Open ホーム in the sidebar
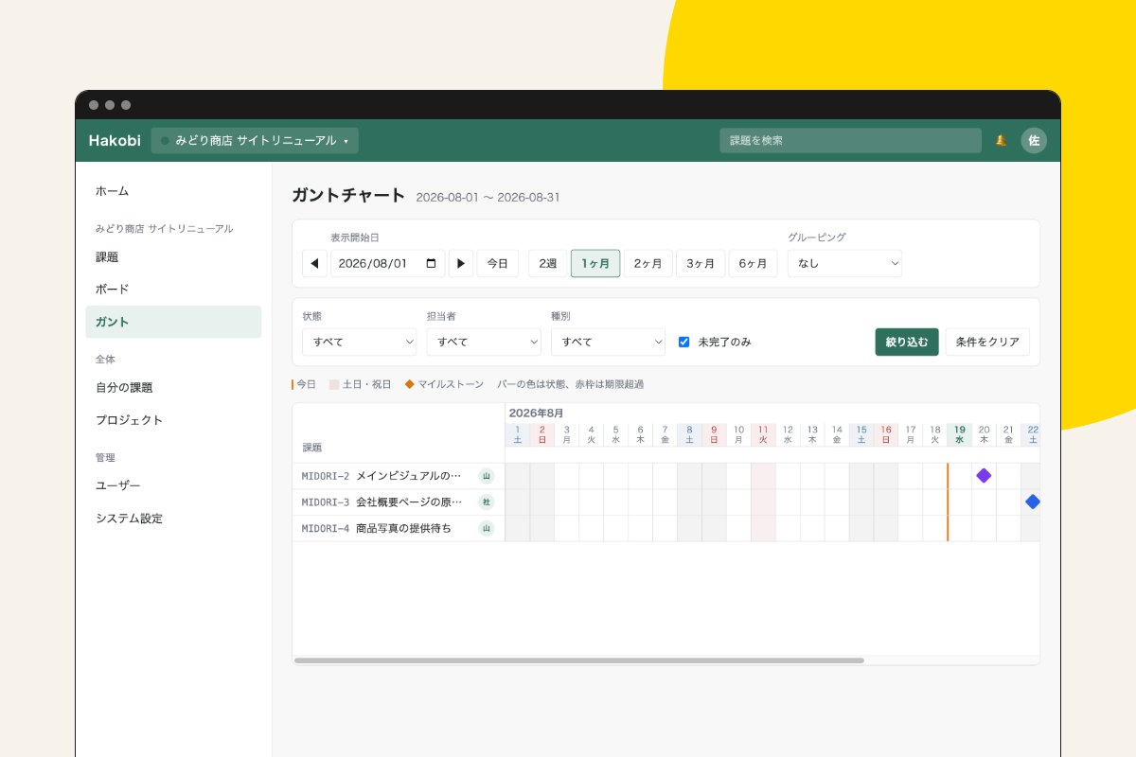1136x757 pixels. tap(173, 191)
